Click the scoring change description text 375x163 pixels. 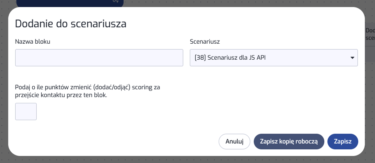click(x=87, y=91)
